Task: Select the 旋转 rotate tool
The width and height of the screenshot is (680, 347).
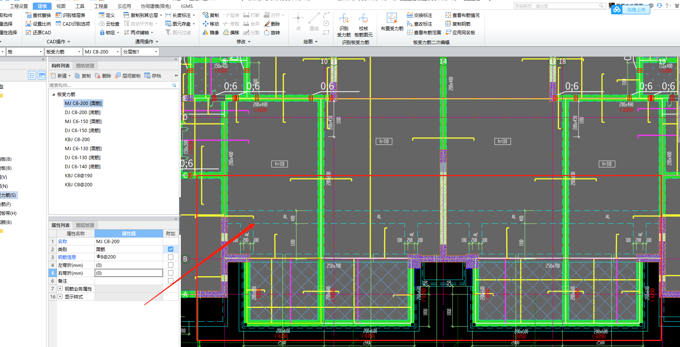Action: 272,32
